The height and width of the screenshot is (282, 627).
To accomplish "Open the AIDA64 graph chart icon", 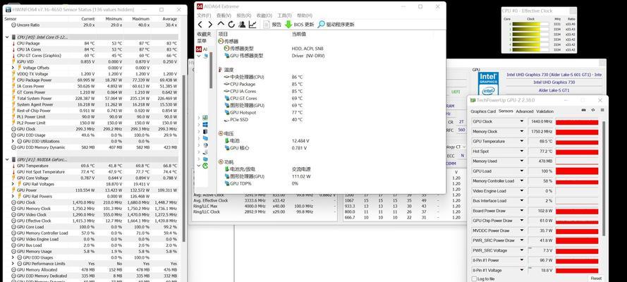I will click(252, 25).
